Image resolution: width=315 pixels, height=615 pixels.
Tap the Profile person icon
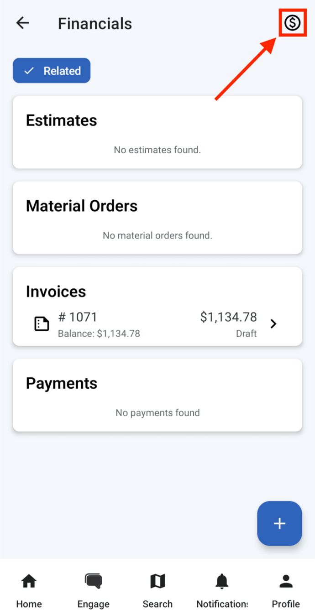tap(285, 580)
